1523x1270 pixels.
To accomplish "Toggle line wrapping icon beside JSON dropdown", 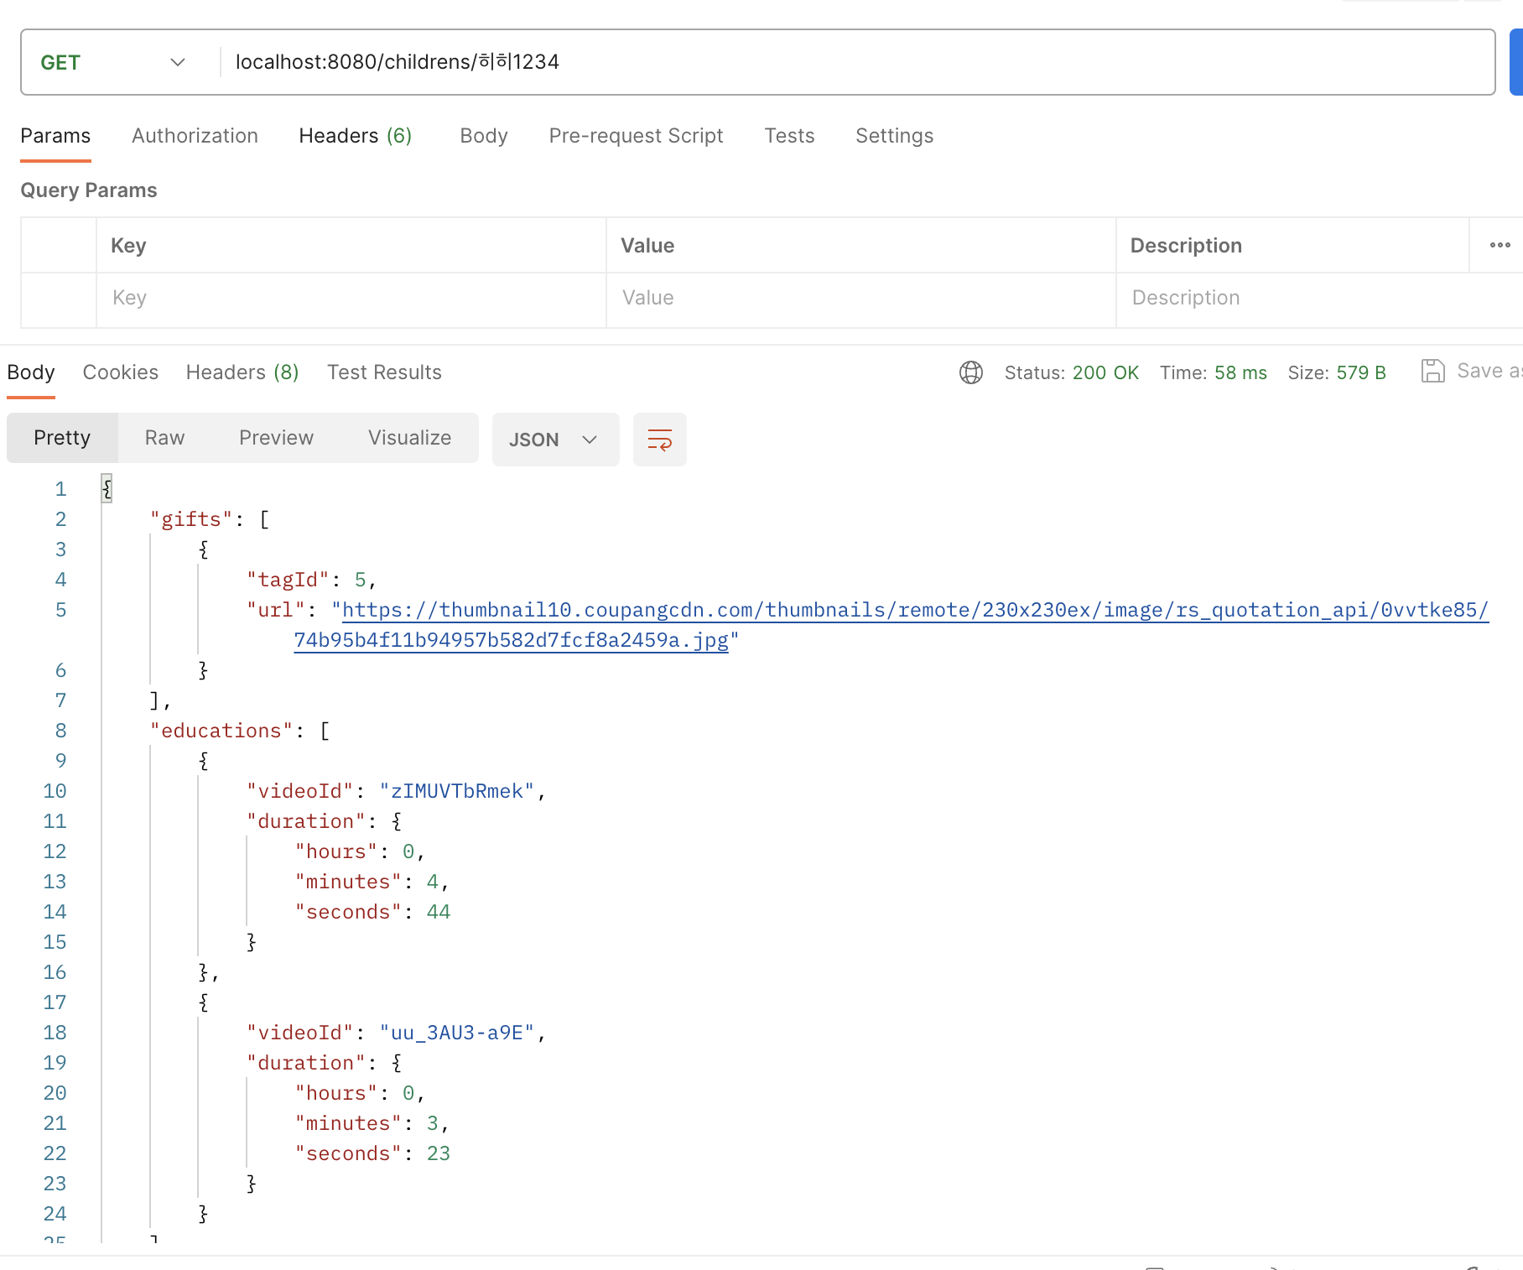I will [x=659, y=439].
